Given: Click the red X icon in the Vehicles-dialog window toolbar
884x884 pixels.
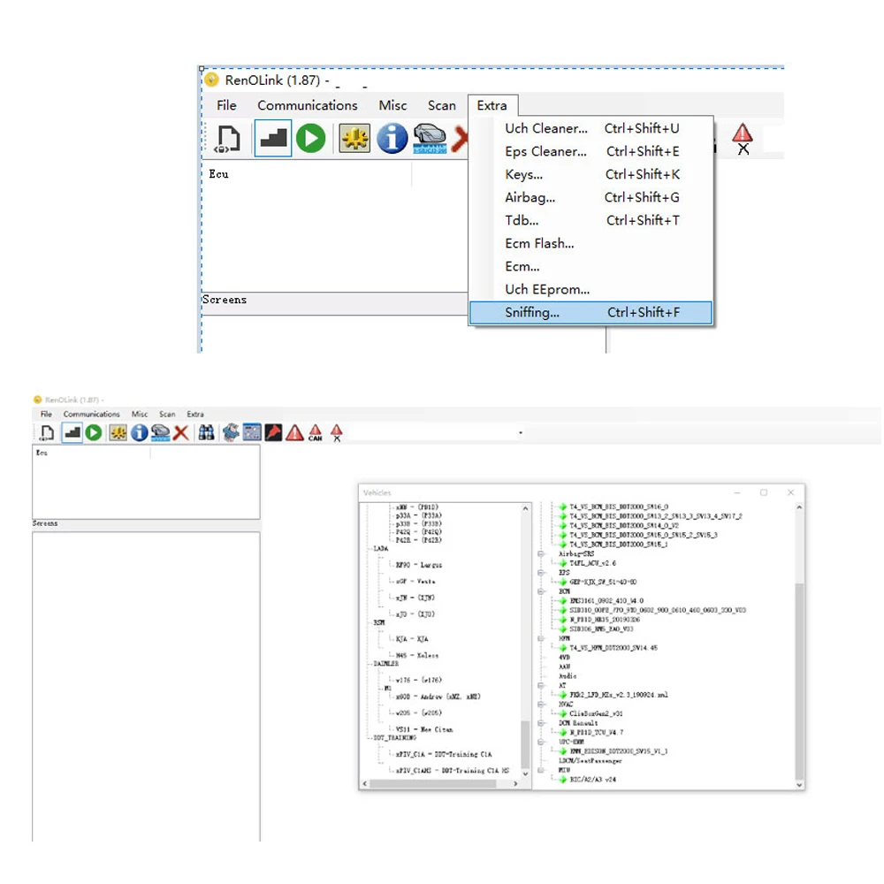Looking at the screenshot, I should (180, 432).
